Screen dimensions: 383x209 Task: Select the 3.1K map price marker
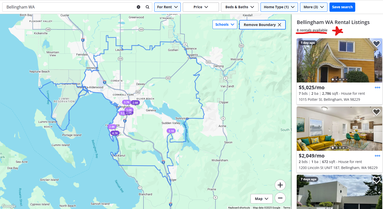pyautogui.click(x=171, y=131)
